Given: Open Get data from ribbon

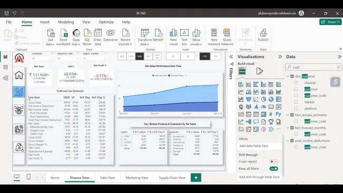Looking at the screenshot, I should [50, 37].
